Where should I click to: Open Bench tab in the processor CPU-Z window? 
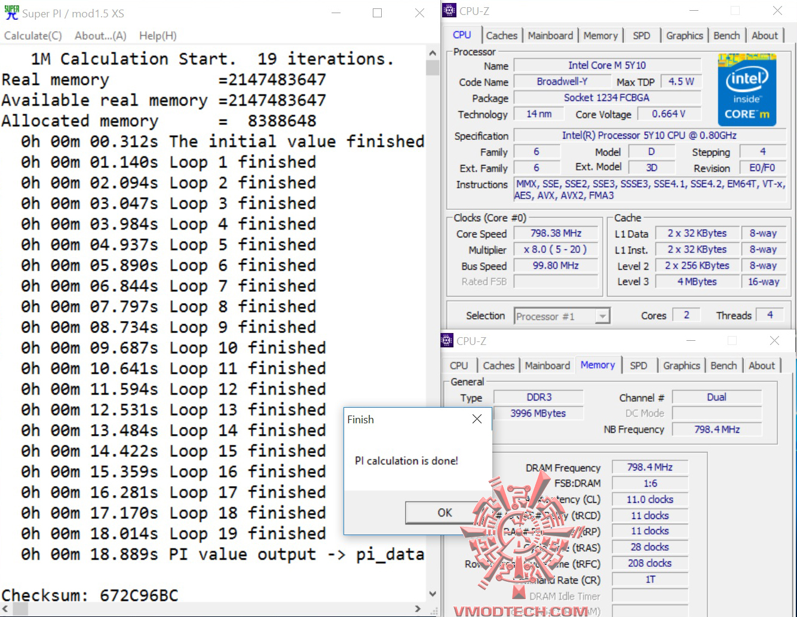point(727,36)
